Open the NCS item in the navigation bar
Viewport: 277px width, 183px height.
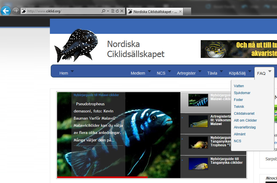click(161, 73)
